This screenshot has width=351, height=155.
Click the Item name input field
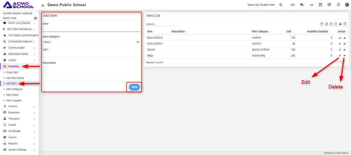[91, 28]
